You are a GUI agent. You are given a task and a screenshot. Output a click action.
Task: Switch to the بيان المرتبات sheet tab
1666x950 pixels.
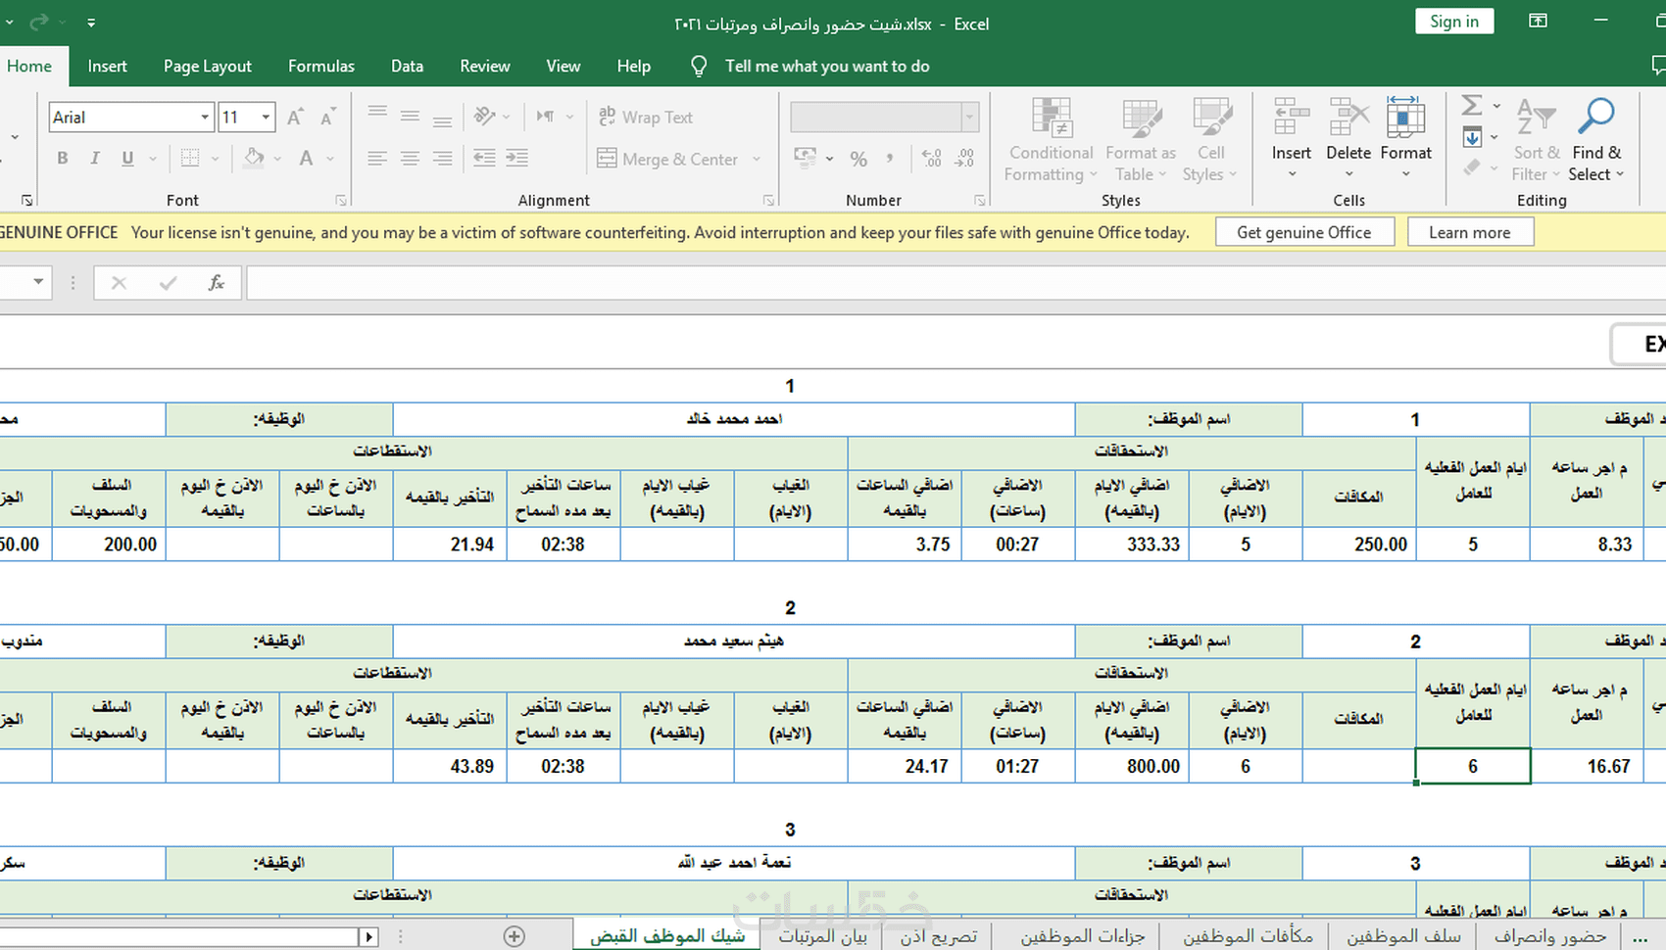click(x=822, y=936)
